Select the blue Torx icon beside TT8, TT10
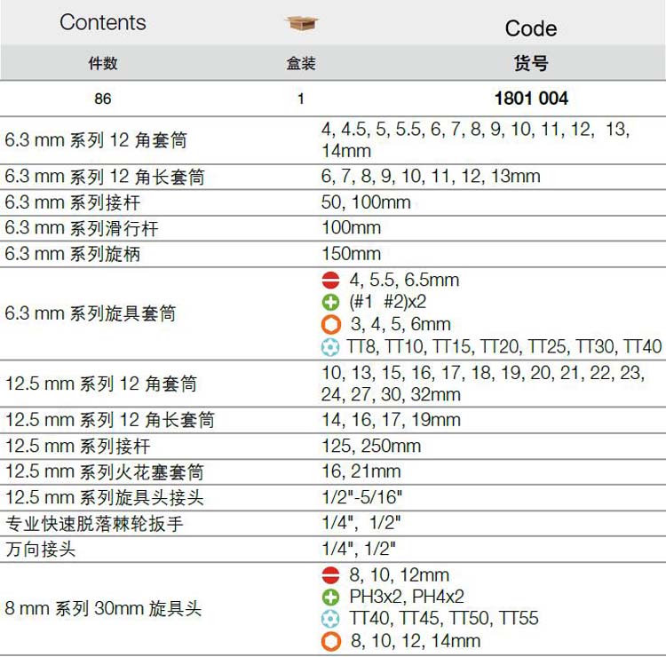This screenshot has height=657, width=666. [x=330, y=346]
